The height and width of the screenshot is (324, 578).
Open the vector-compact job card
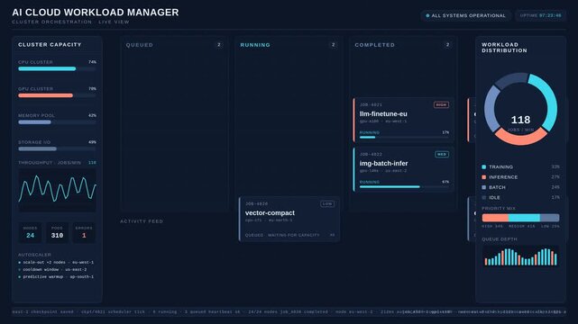[289, 220]
